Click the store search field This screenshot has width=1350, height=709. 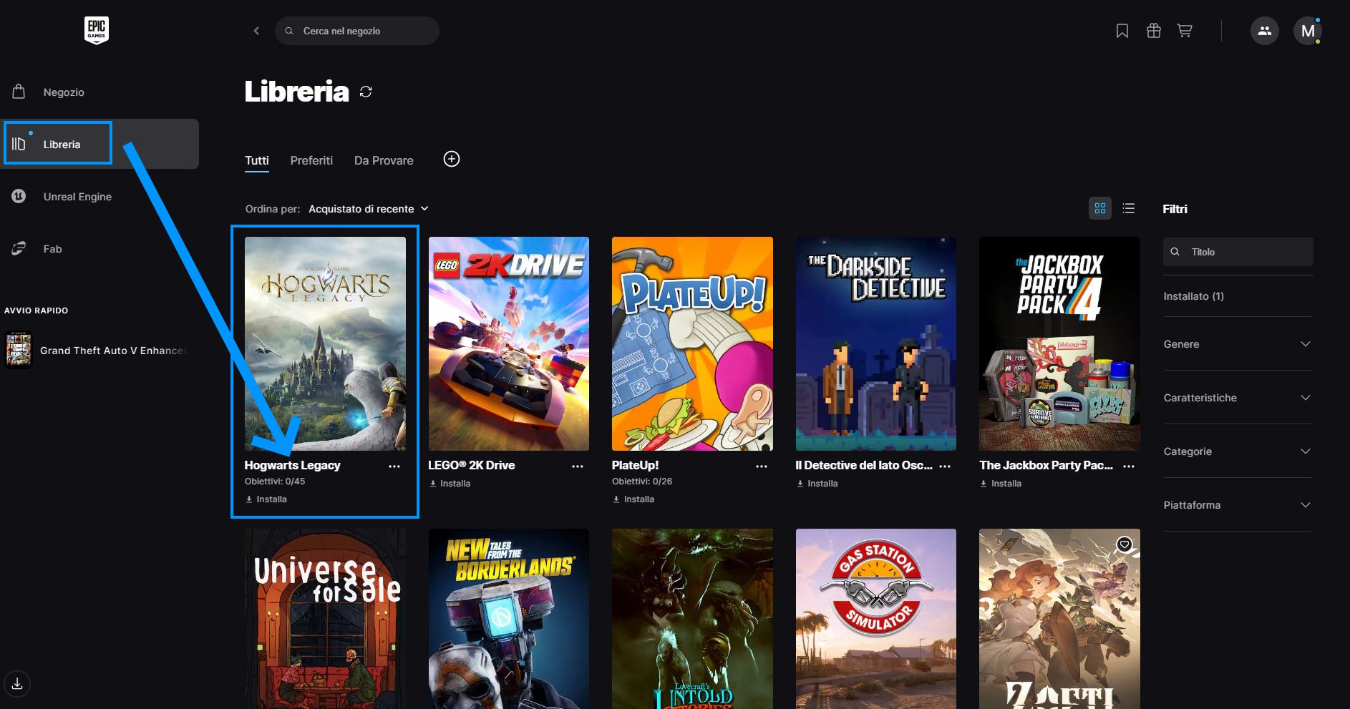357,31
